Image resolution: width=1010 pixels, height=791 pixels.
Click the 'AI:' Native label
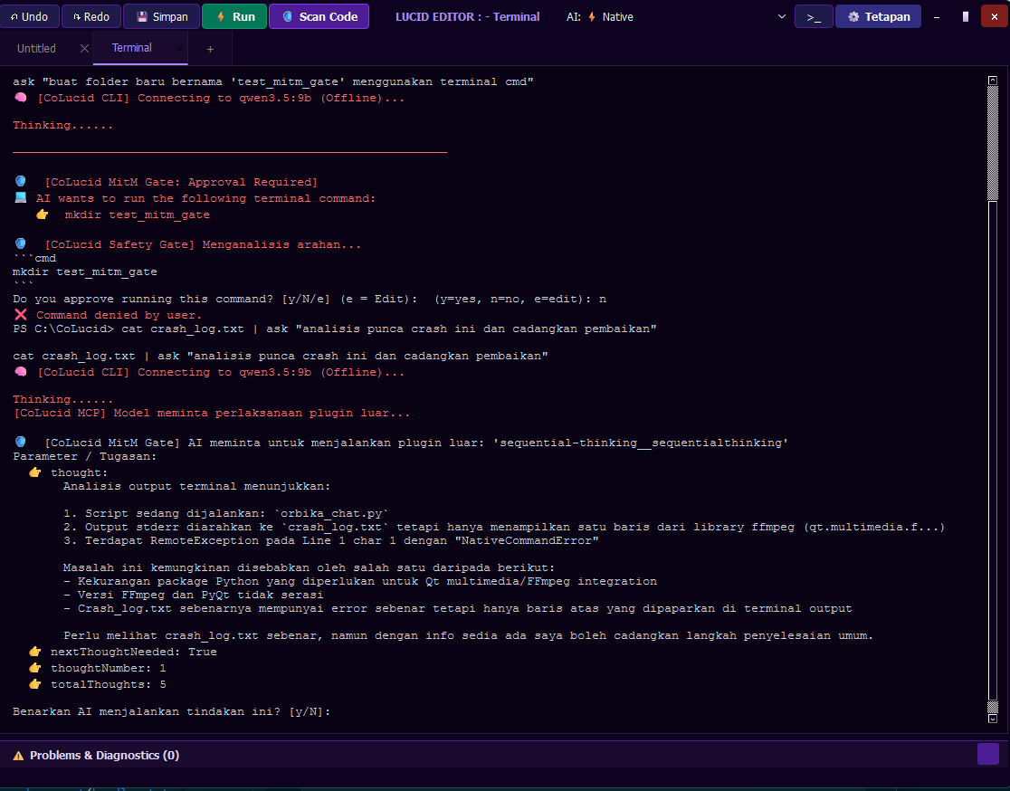coord(600,17)
